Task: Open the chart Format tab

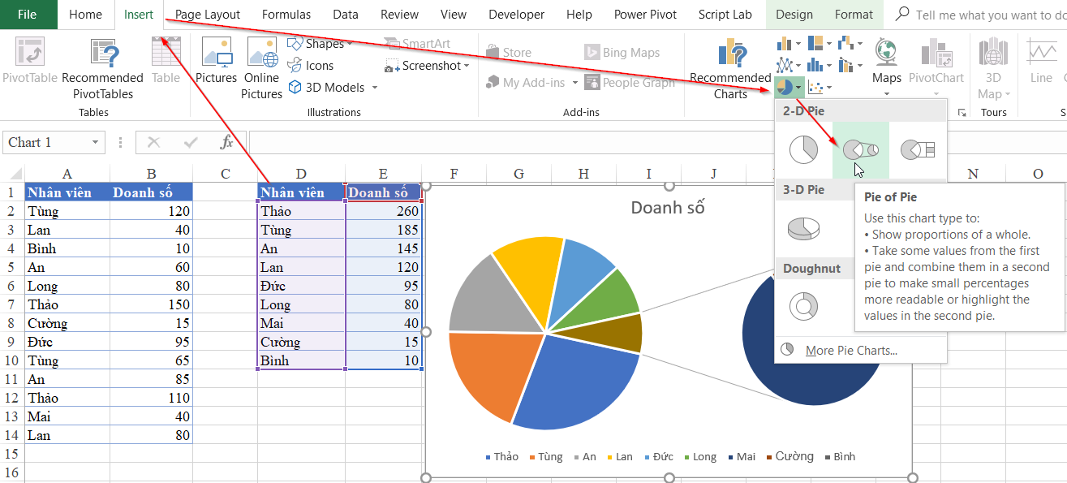Action: coord(854,15)
